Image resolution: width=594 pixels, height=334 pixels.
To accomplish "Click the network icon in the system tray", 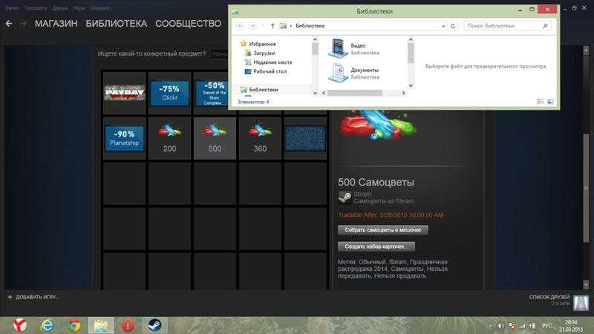I will tap(523, 326).
